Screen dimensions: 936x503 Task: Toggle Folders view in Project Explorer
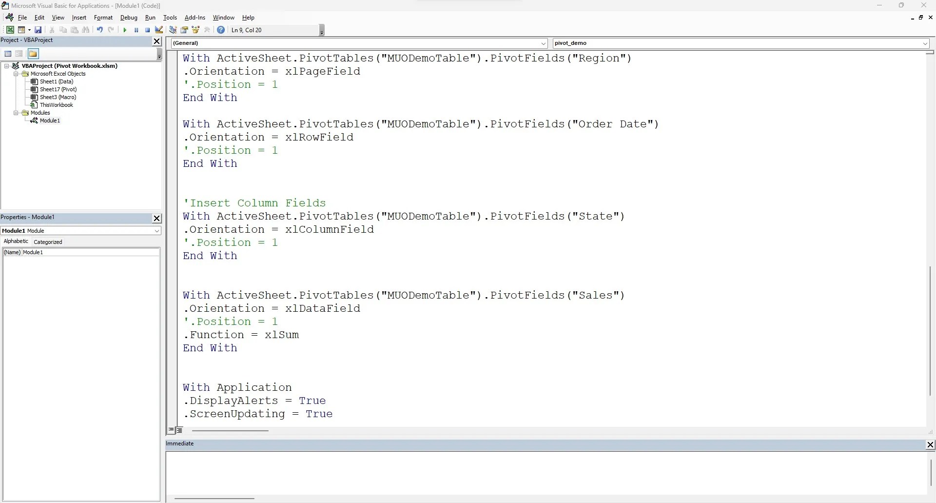click(33, 54)
